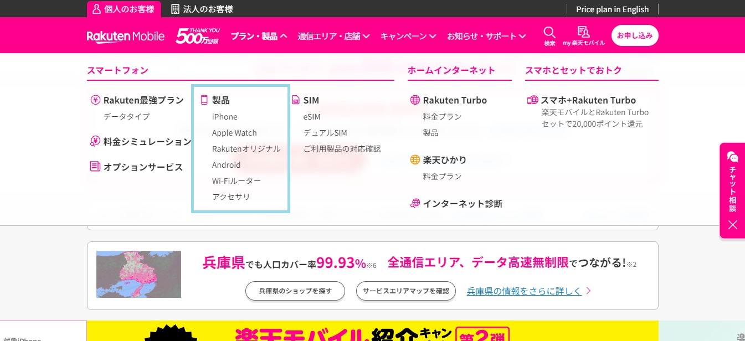Close the チャット相談 side panel
The width and height of the screenshot is (745, 341).
tap(733, 225)
